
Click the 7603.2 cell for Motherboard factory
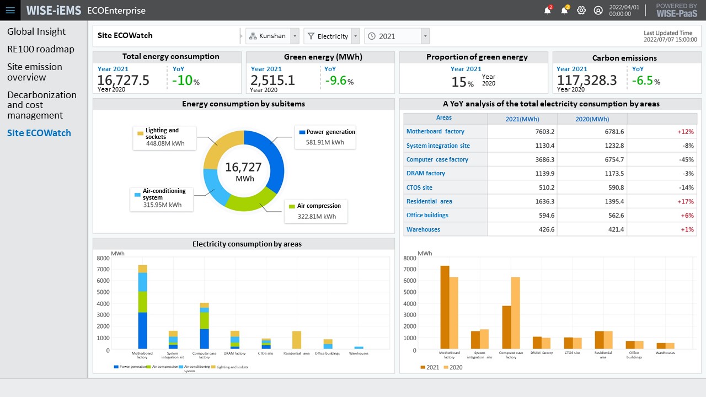point(545,132)
